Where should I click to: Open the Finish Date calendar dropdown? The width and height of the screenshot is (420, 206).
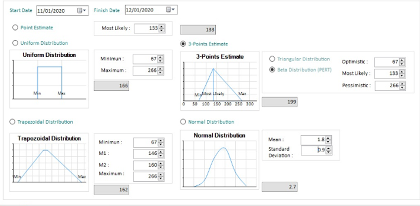tap(170, 10)
